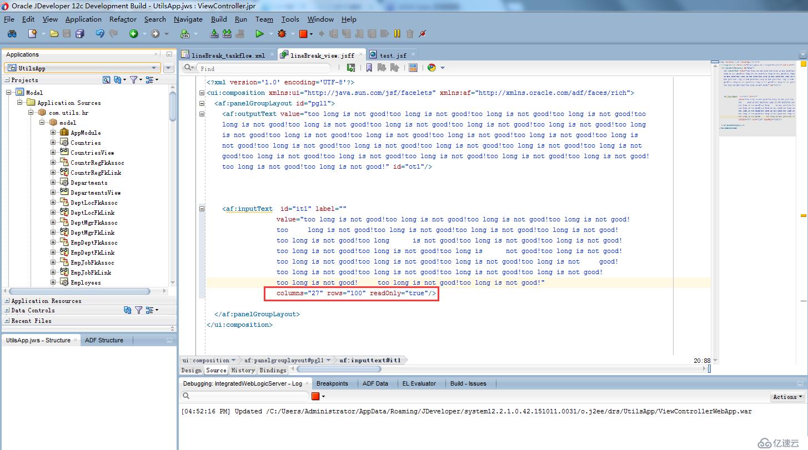Open the Help menu

pyautogui.click(x=349, y=19)
